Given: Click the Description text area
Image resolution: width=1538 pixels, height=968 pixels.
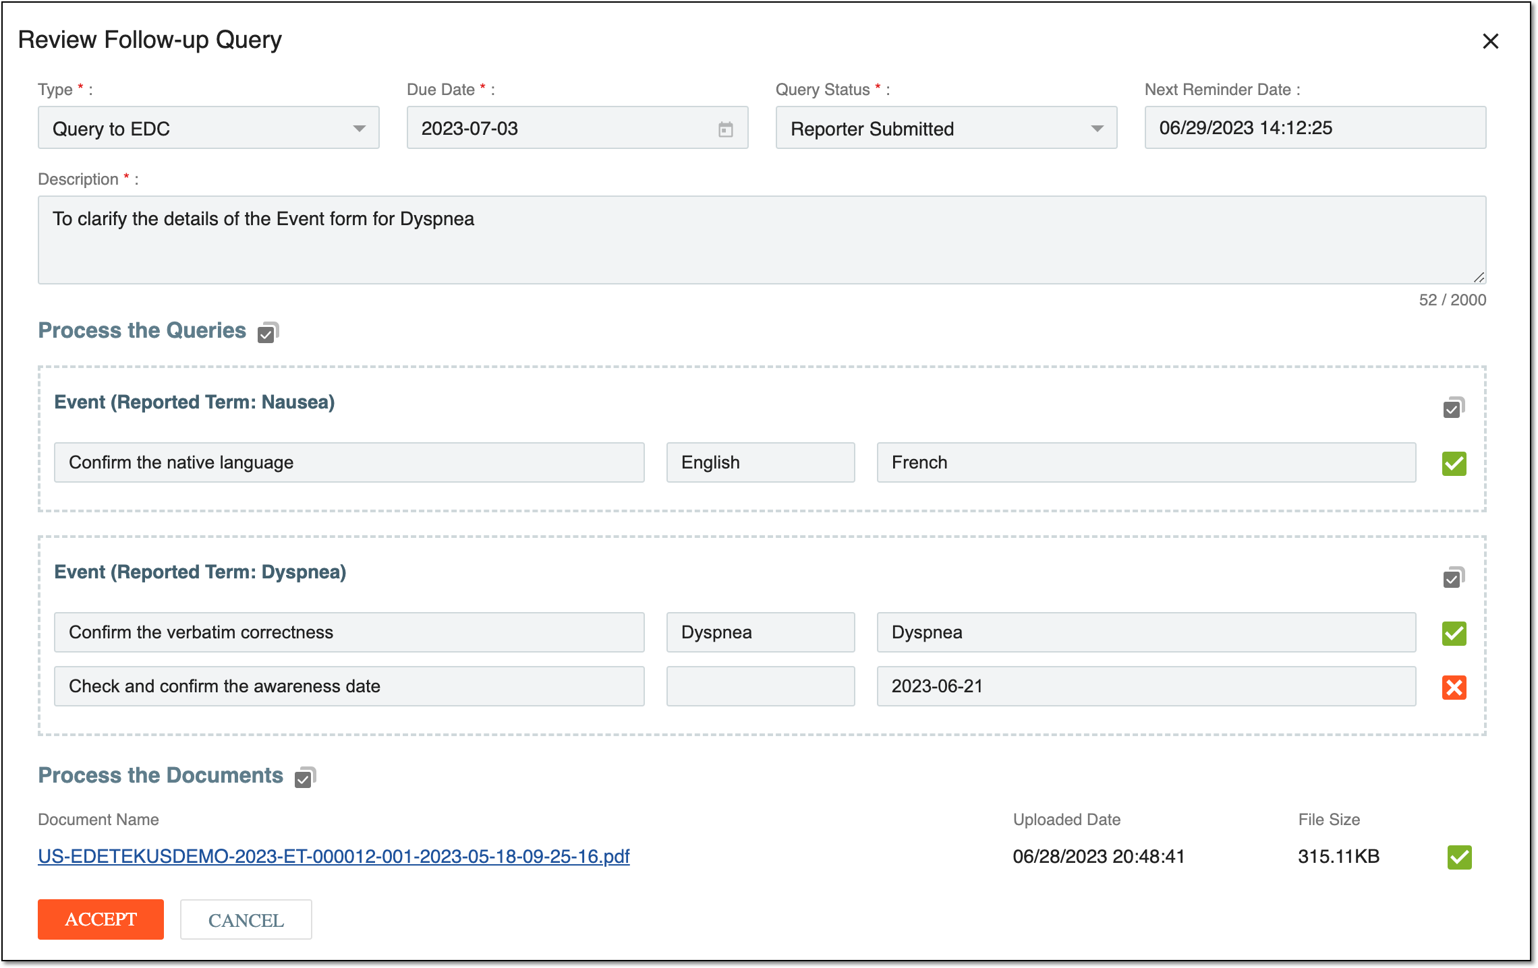Looking at the screenshot, I should (762, 240).
